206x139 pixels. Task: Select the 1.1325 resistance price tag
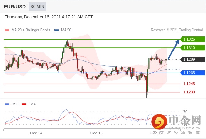click(x=192, y=39)
